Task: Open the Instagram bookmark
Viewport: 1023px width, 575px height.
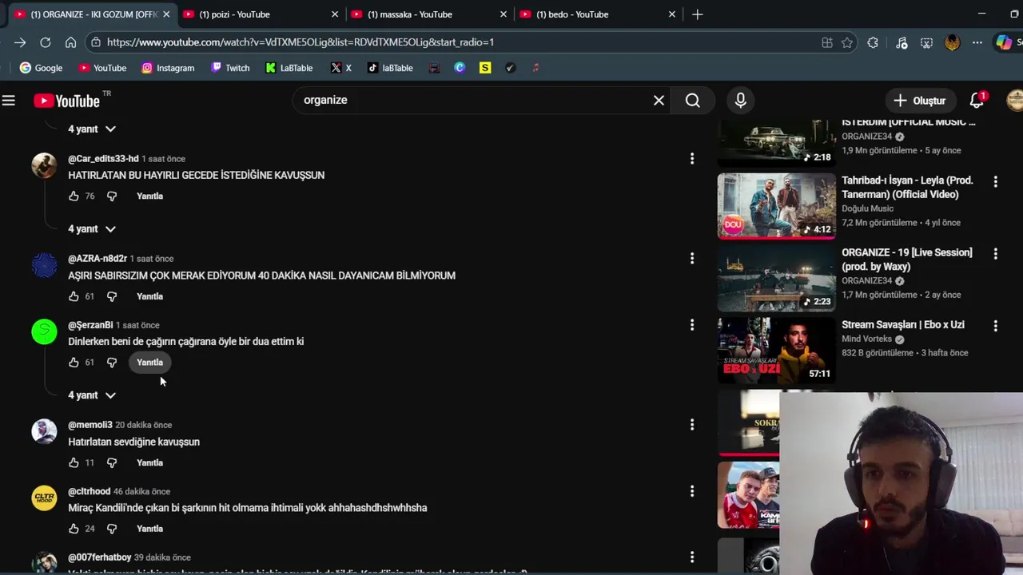Action: tap(168, 68)
